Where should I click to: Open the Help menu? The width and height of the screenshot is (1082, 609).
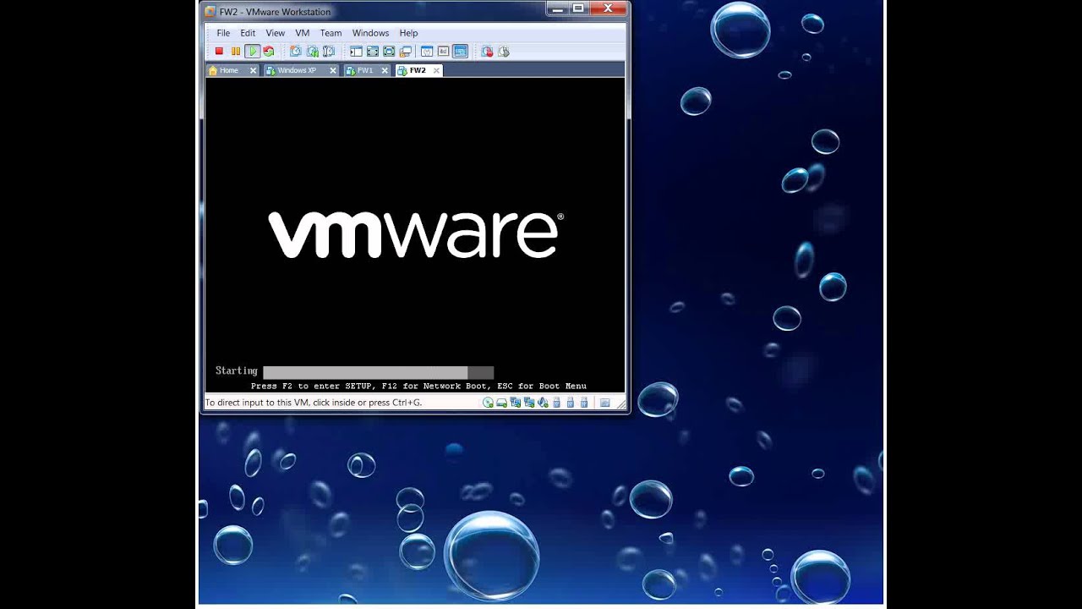(x=408, y=33)
